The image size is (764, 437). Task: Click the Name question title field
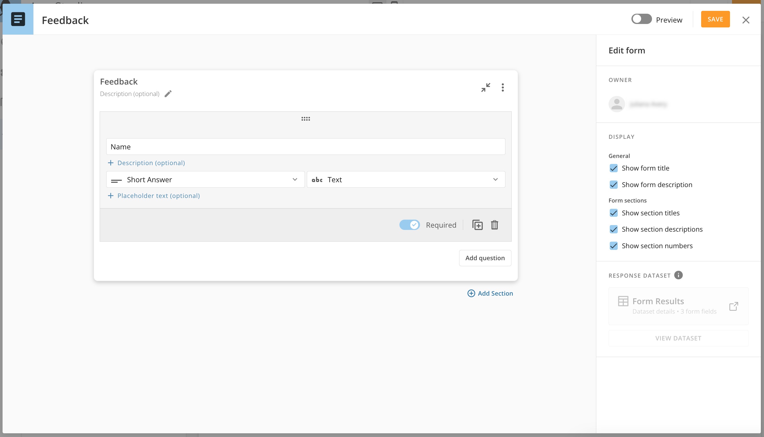click(x=306, y=147)
